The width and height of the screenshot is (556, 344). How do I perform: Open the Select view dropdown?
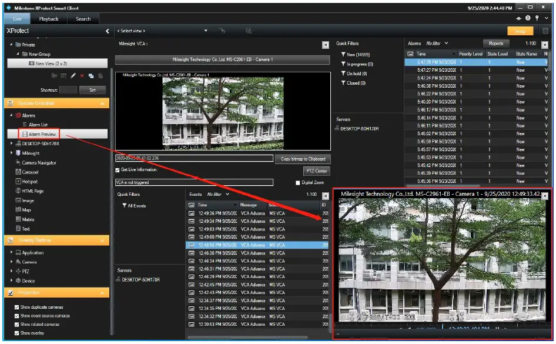[205, 30]
